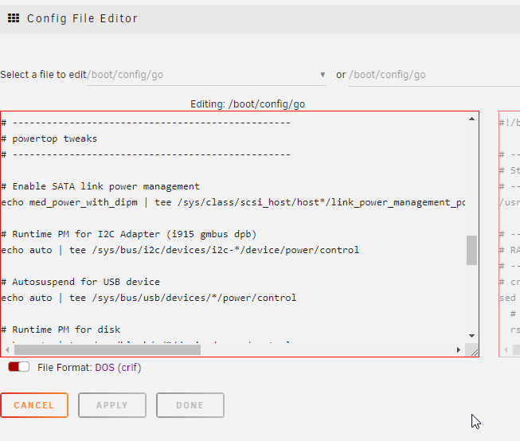The width and height of the screenshot is (520, 441).
Task: Click the 'Enable SATA link power management' line
Action: [100, 186]
